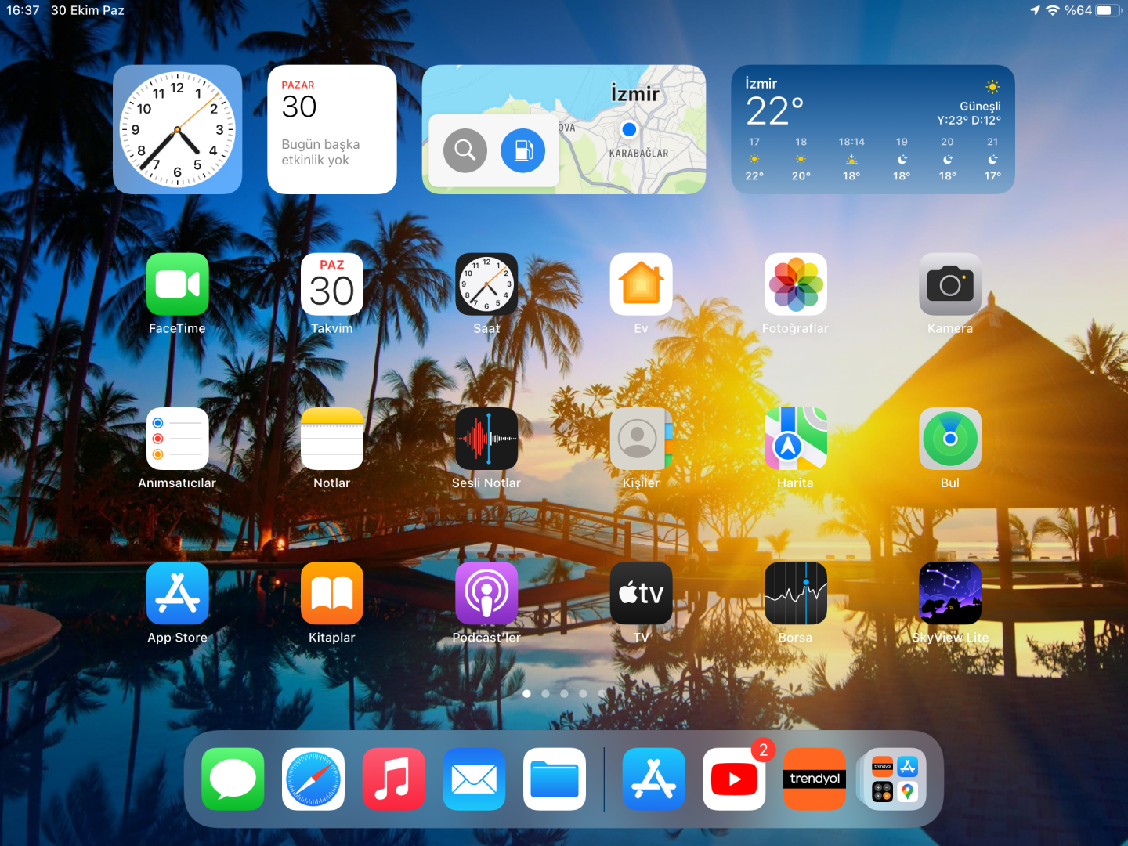Open the calendar widget showing PAZAR 30

[x=332, y=129]
